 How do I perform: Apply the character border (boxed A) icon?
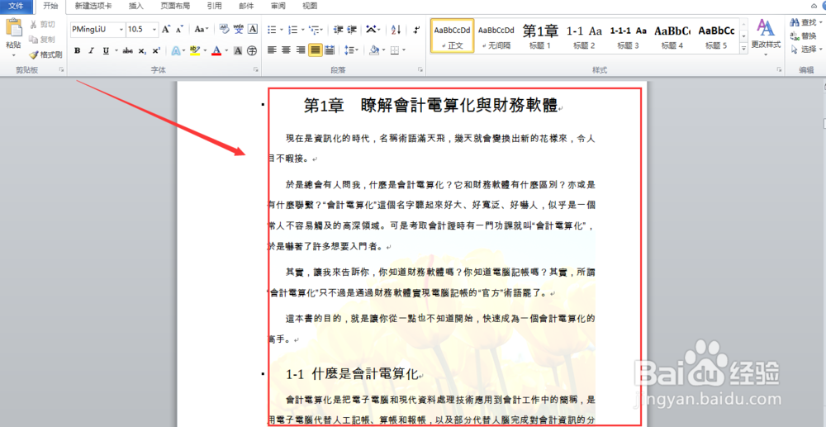click(x=252, y=29)
